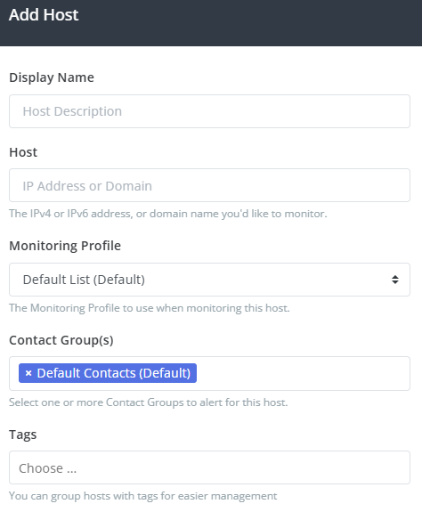Image resolution: width=422 pixels, height=512 pixels.
Task: Click the Host field label
Action: [x=23, y=152]
